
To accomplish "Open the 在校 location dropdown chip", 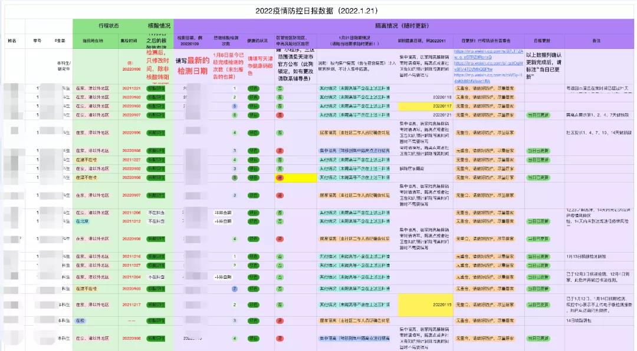I will [x=81, y=320].
